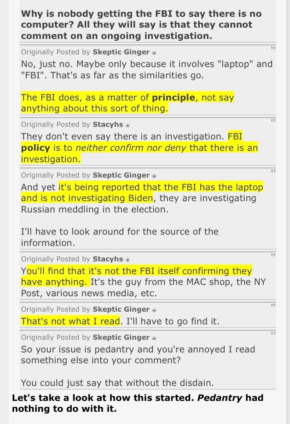Click quotation mark icon on 'So your issue is pedantry' quote
Image resolution: width=290 pixels, height=424 pixels.
[273, 333]
